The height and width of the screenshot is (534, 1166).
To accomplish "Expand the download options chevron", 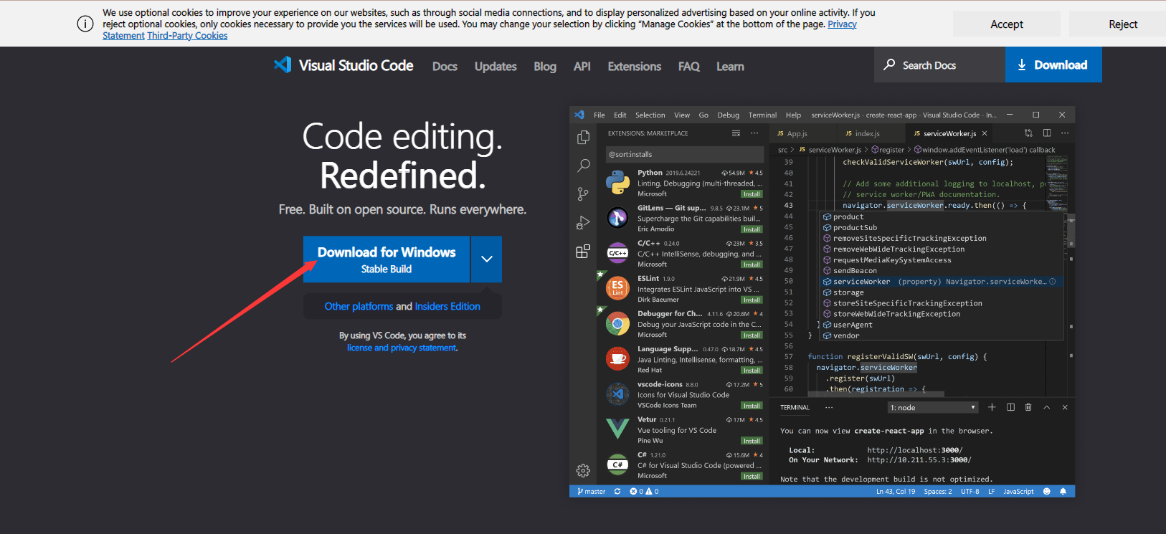I will (487, 259).
